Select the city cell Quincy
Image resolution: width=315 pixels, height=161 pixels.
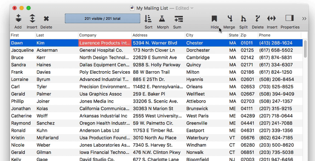point(193,65)
